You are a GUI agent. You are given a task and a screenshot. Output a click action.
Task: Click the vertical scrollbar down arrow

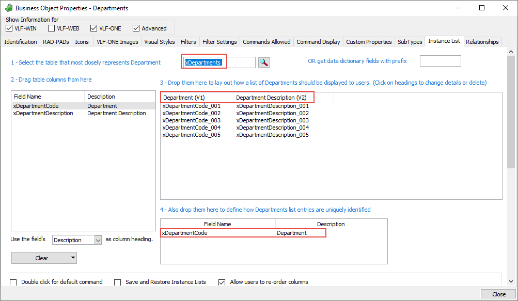pyautogui.click(x=511, y=281)
